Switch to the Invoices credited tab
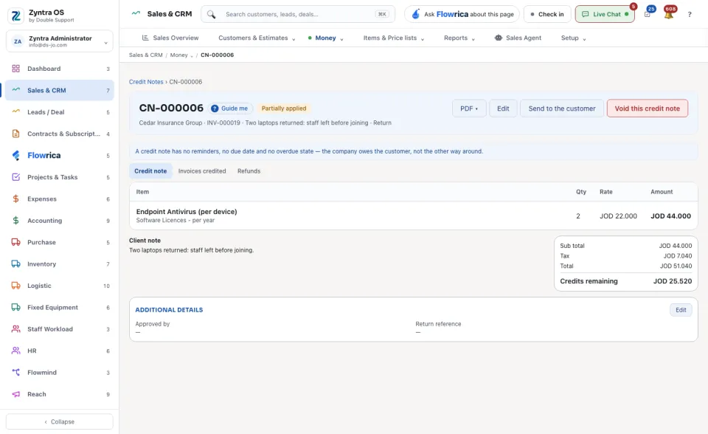Viewport: 708px width, 434px height. click(202, 171)
